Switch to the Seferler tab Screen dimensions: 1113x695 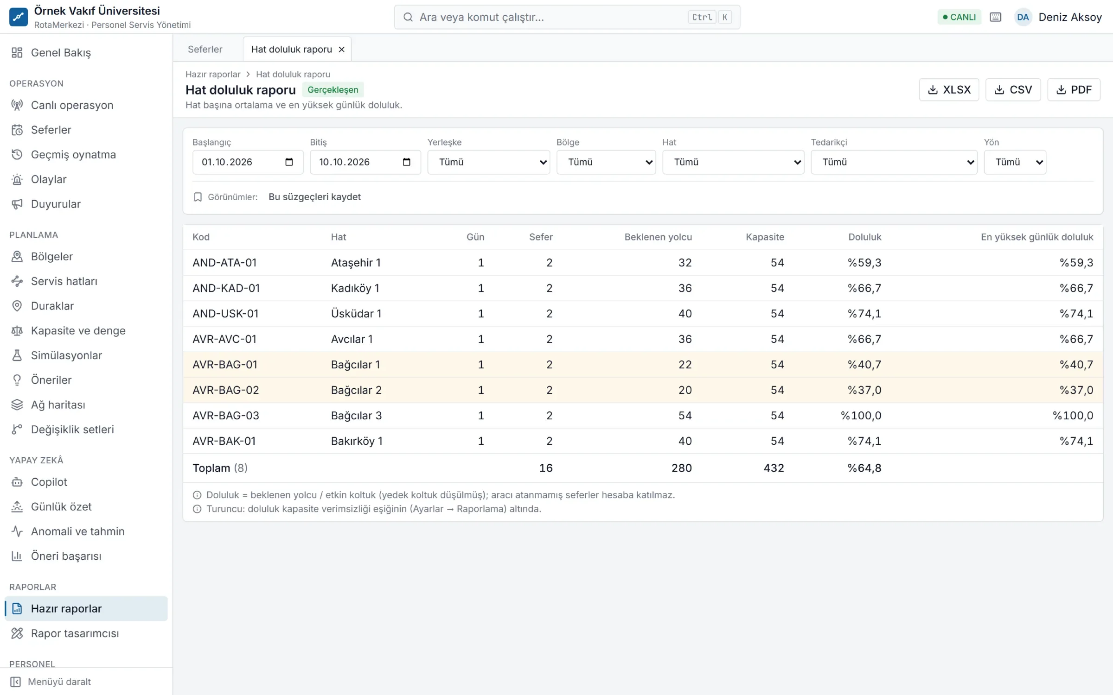click(x=205, y=49)
